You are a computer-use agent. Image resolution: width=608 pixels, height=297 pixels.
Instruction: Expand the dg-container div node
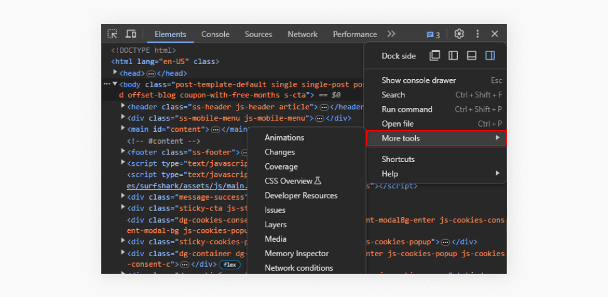click(123, 252)
